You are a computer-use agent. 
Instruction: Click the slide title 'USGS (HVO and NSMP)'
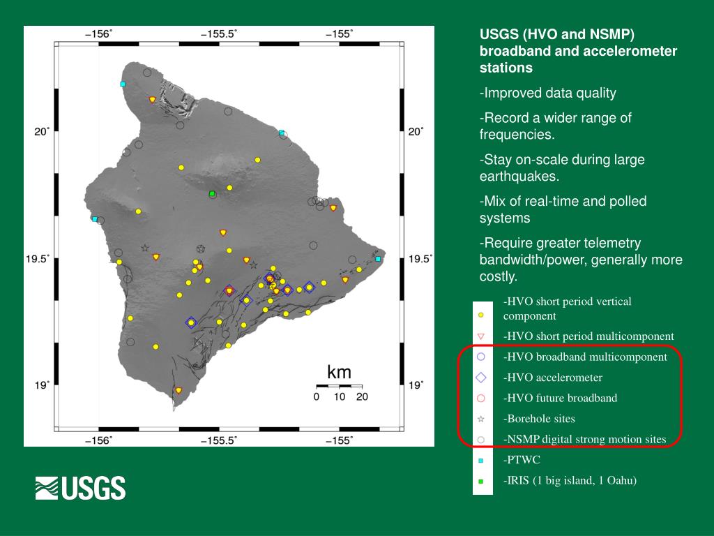[557, 34]
